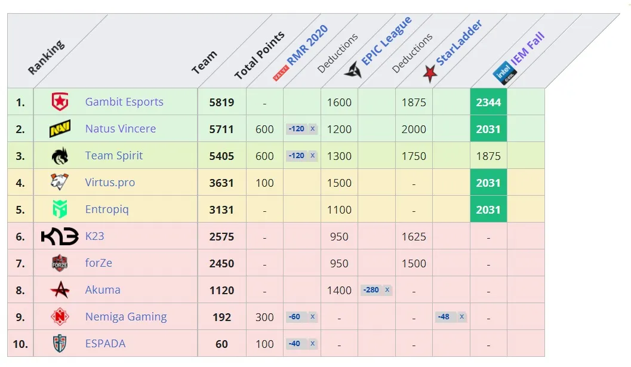Click Nemiga Gaming's total points 192

click(x=221, y=317)
